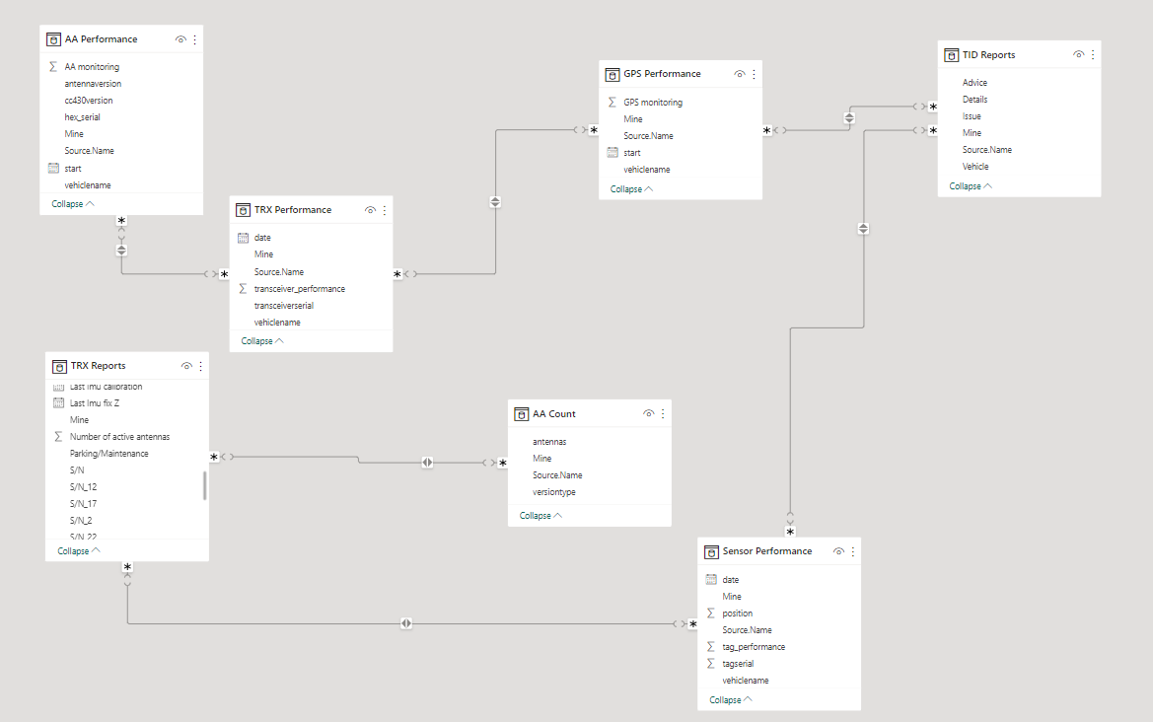Collapse the GPS Performance table card

631,189
